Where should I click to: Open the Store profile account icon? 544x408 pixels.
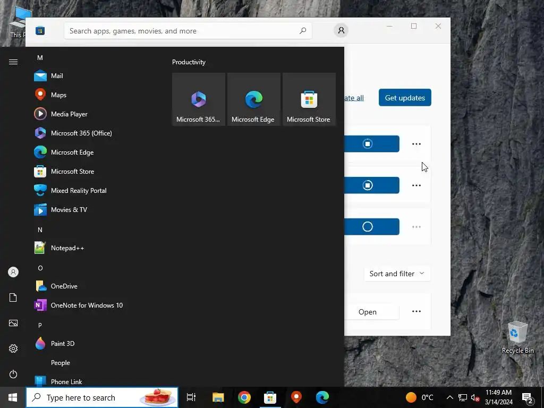341,30
